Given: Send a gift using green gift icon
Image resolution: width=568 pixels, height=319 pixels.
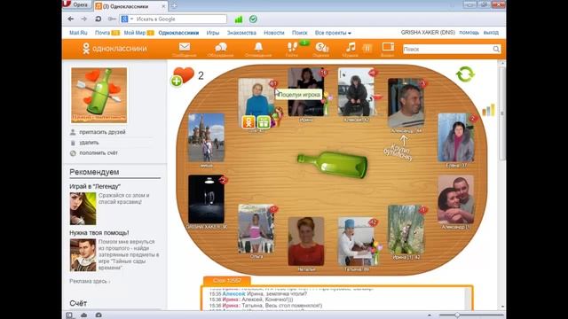Looking at the screenshot, I should click(264, 122).
